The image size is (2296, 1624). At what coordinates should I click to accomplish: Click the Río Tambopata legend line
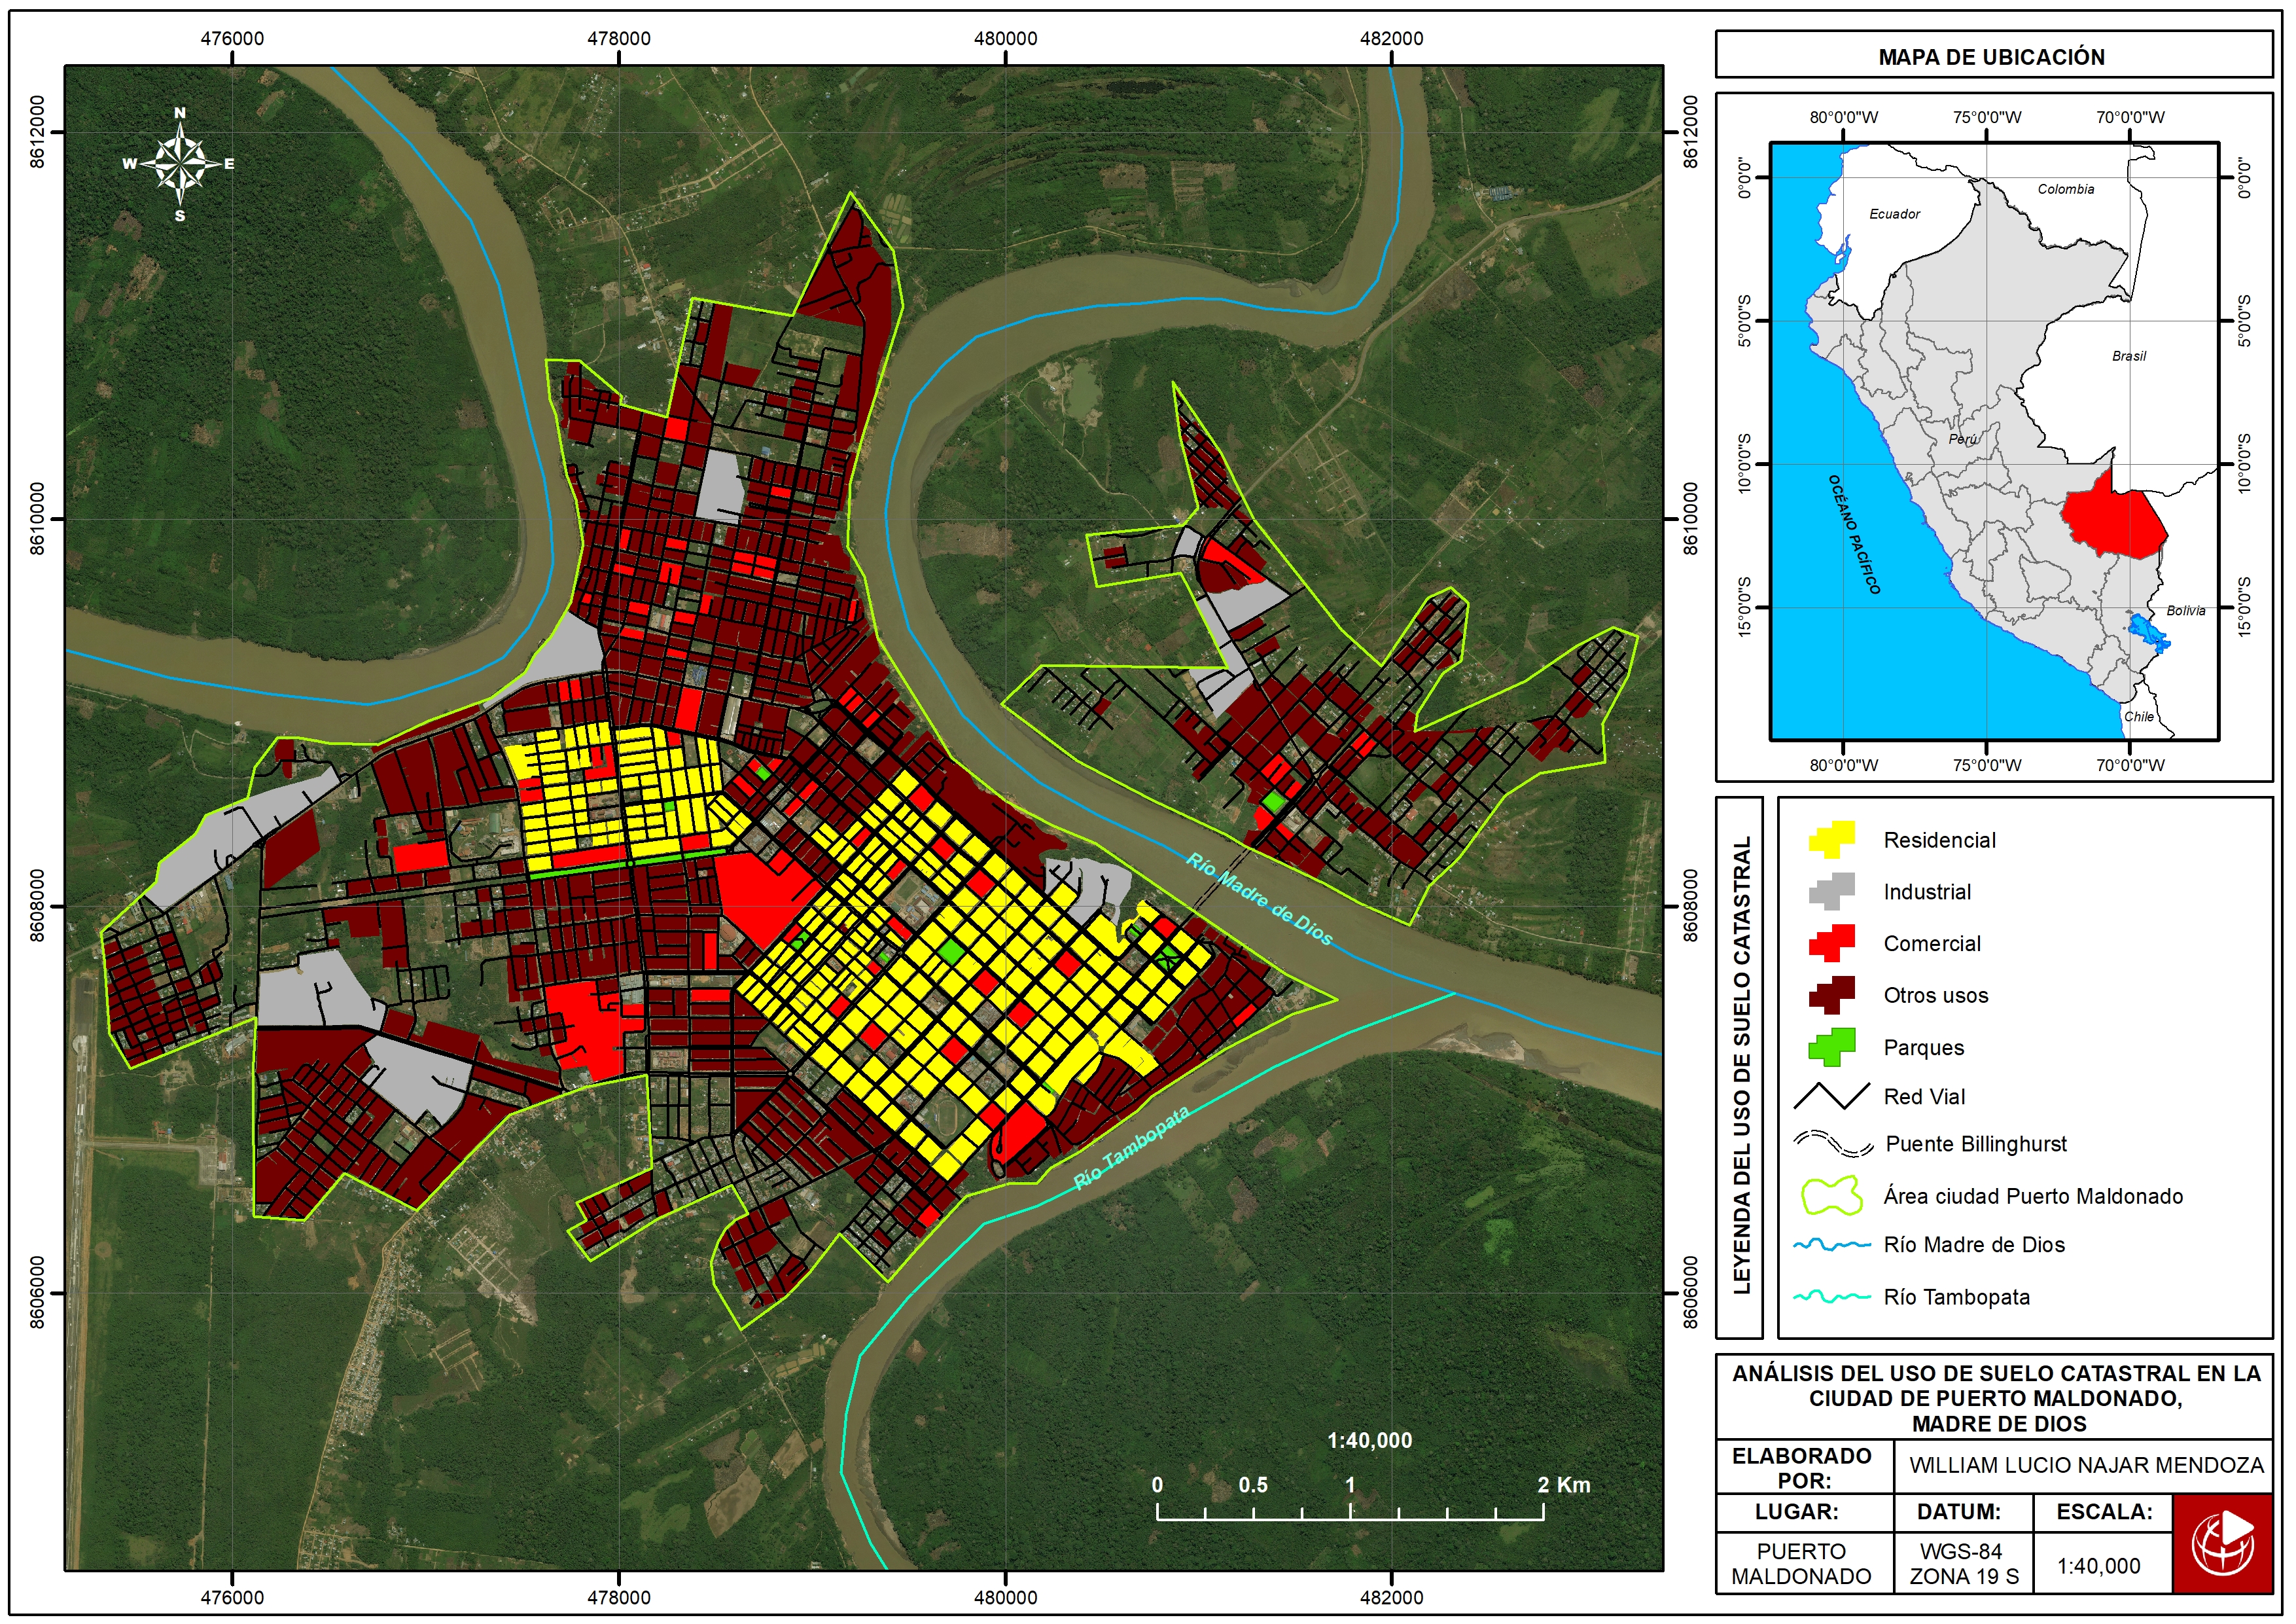(x=1832, y=1297)
